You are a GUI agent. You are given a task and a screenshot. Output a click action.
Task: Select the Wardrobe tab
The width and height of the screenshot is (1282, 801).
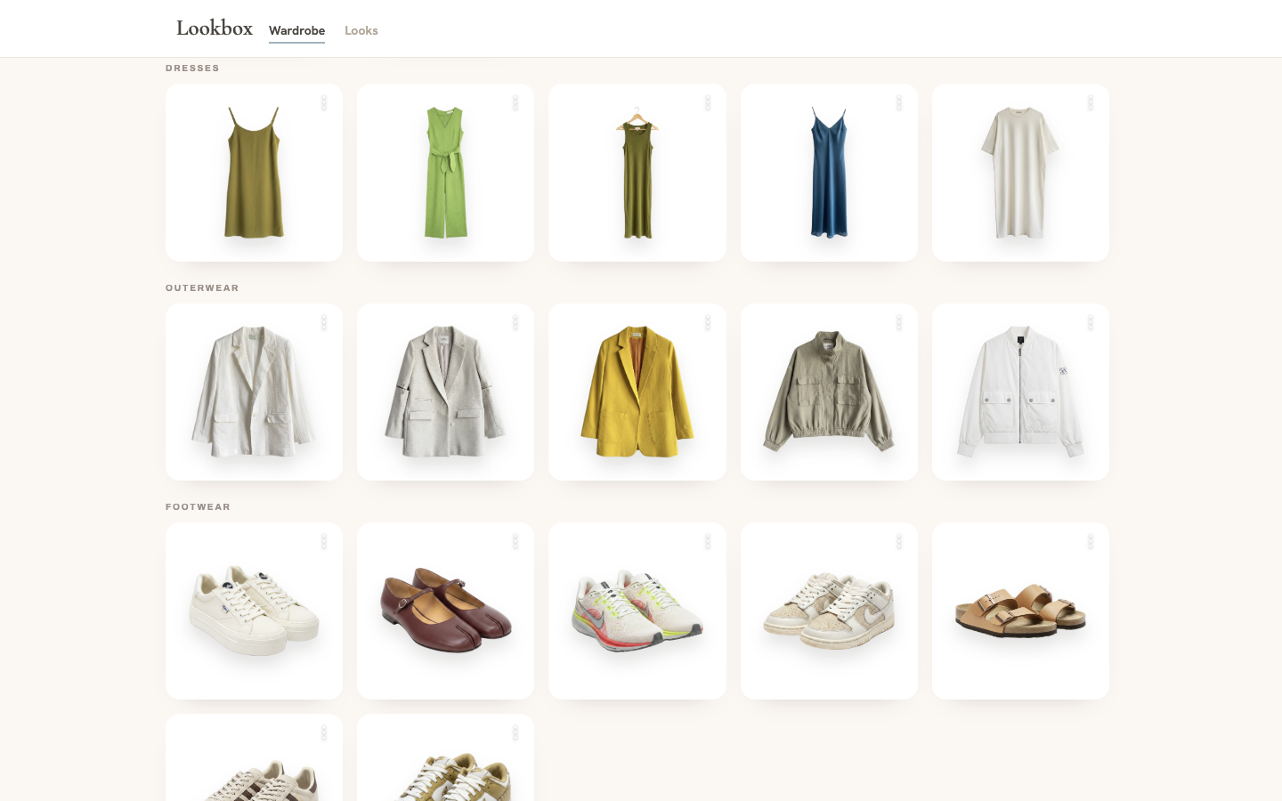point(296,30)
